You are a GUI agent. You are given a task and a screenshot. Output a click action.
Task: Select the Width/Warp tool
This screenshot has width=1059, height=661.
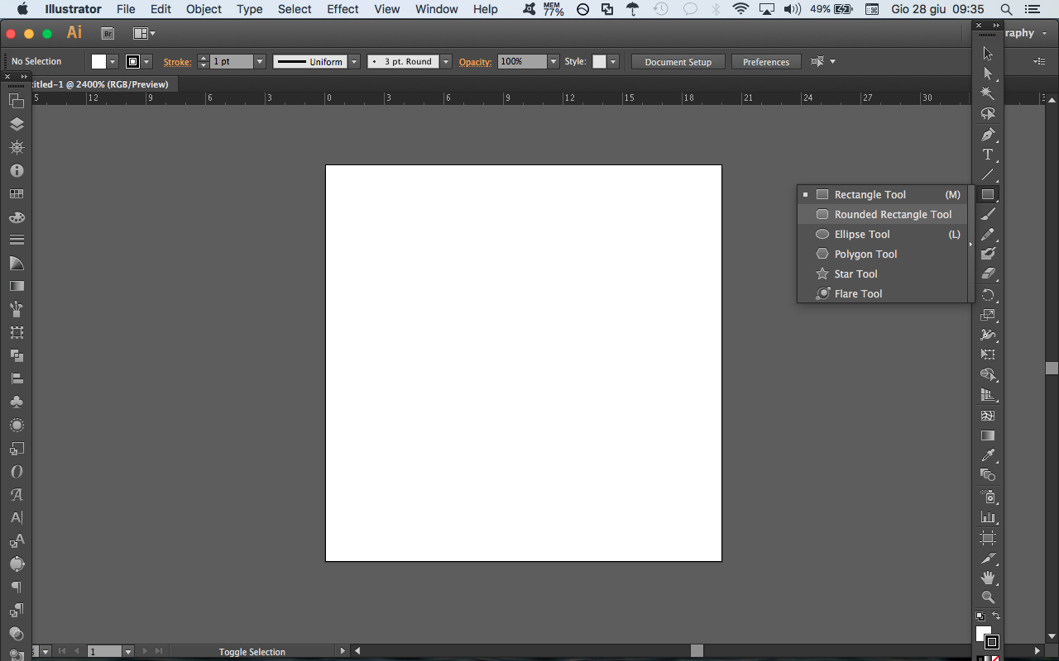(988, 335)
